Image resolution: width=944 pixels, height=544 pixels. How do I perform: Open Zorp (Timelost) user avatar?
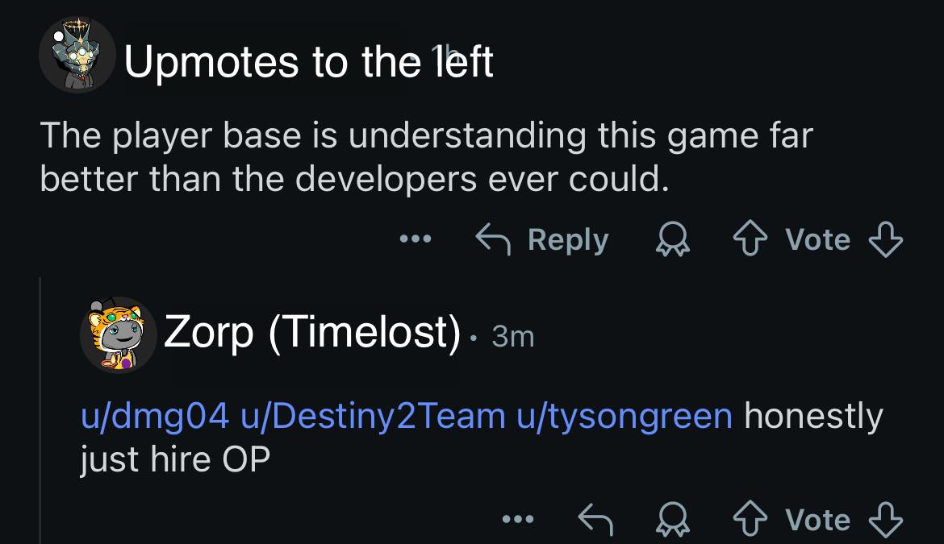click(x=118, y=334)
